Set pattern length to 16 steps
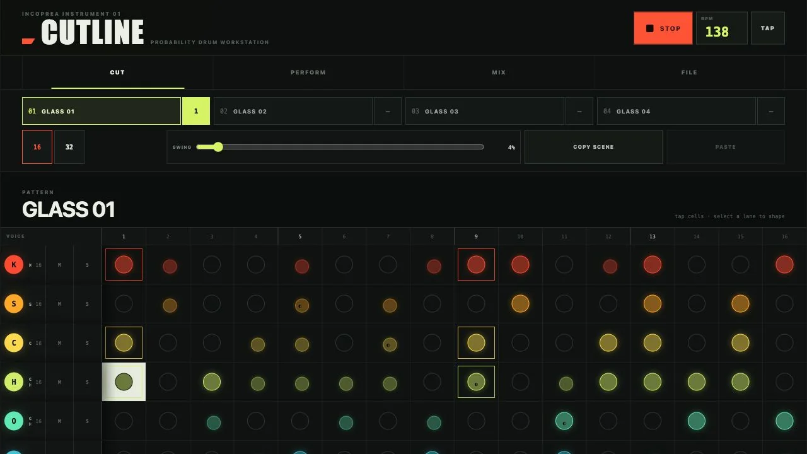 click(37, 147)
